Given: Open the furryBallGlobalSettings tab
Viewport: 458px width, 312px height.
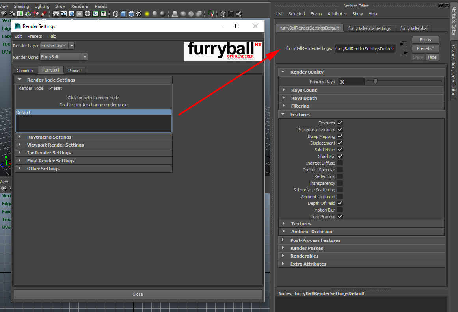Looking at the screenshot, I should coord(369,28).
